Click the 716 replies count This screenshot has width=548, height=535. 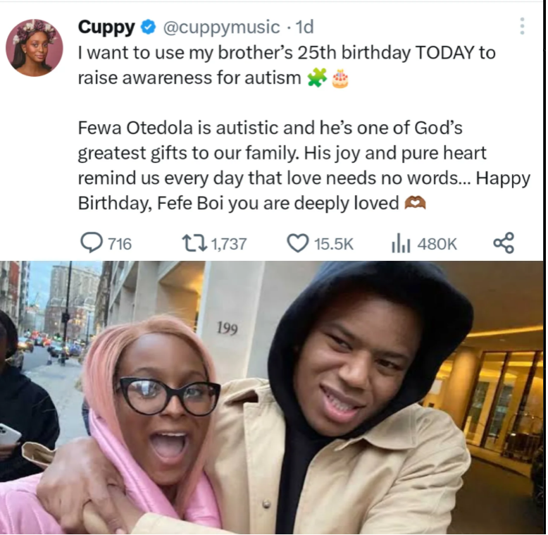click(x=120, y=244)
